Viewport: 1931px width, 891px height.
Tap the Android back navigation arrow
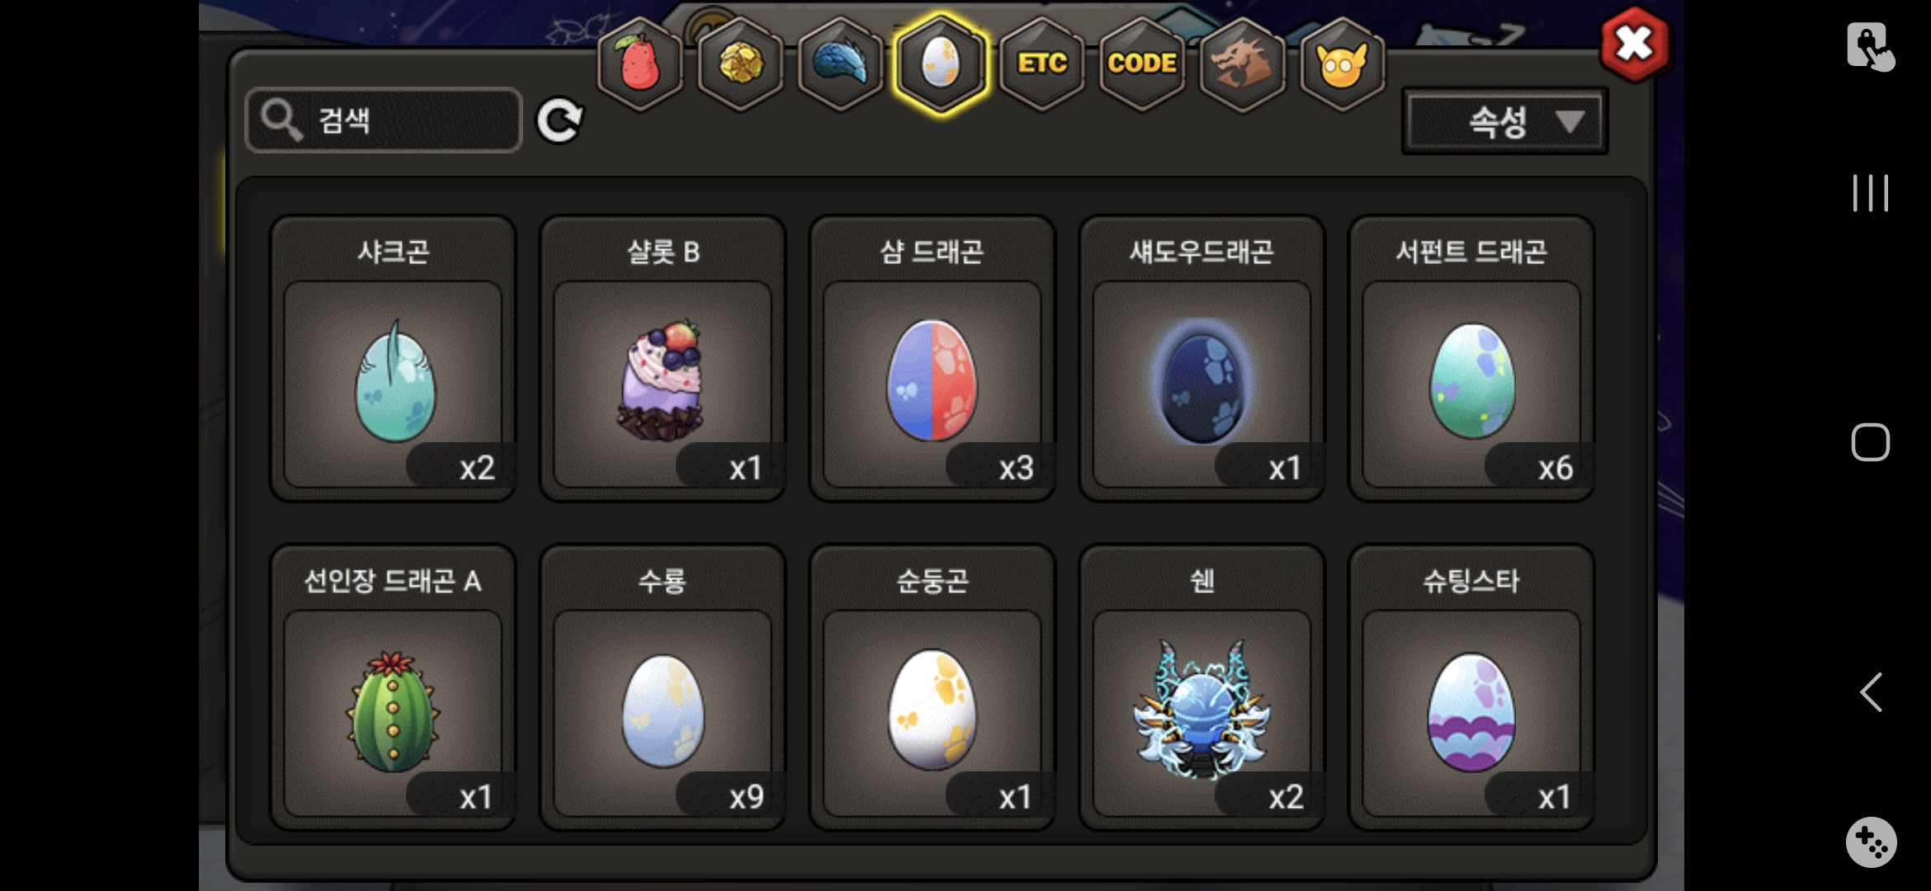(x=1871, y=691)
